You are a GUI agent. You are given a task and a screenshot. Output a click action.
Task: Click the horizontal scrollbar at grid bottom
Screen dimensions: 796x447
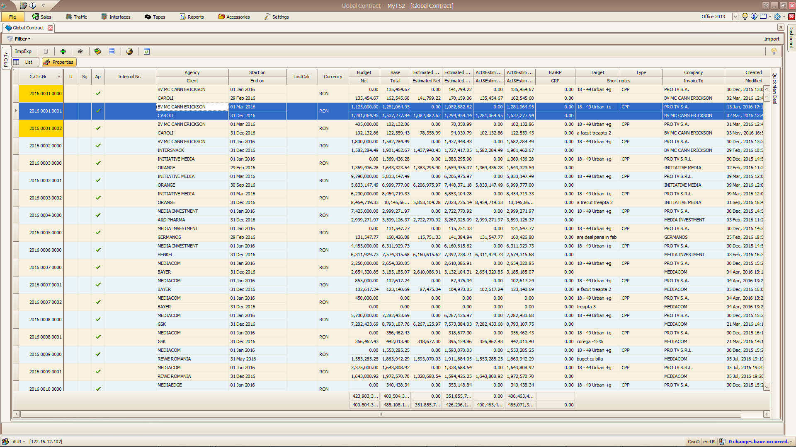(x=380, y=414)
